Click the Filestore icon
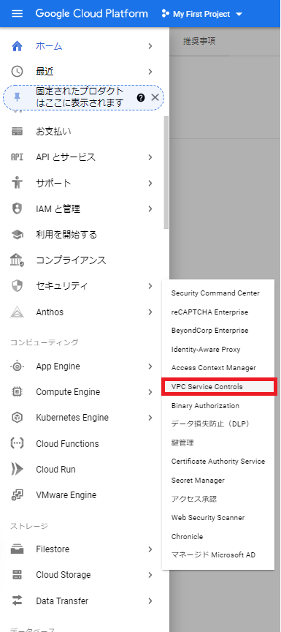This screenshot has height=632, width=281. 17,549
